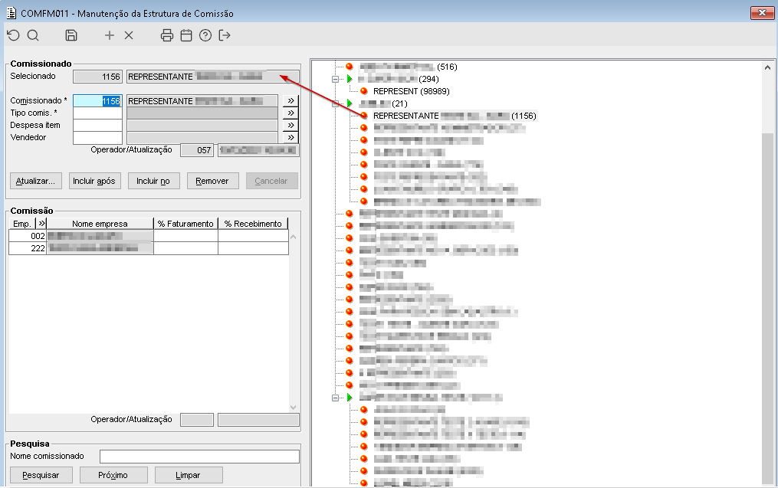Image resolution: width=778 pixels, height=488 pixels.
Task: Open the search magnifier toolbar icon
Action: 33,35
